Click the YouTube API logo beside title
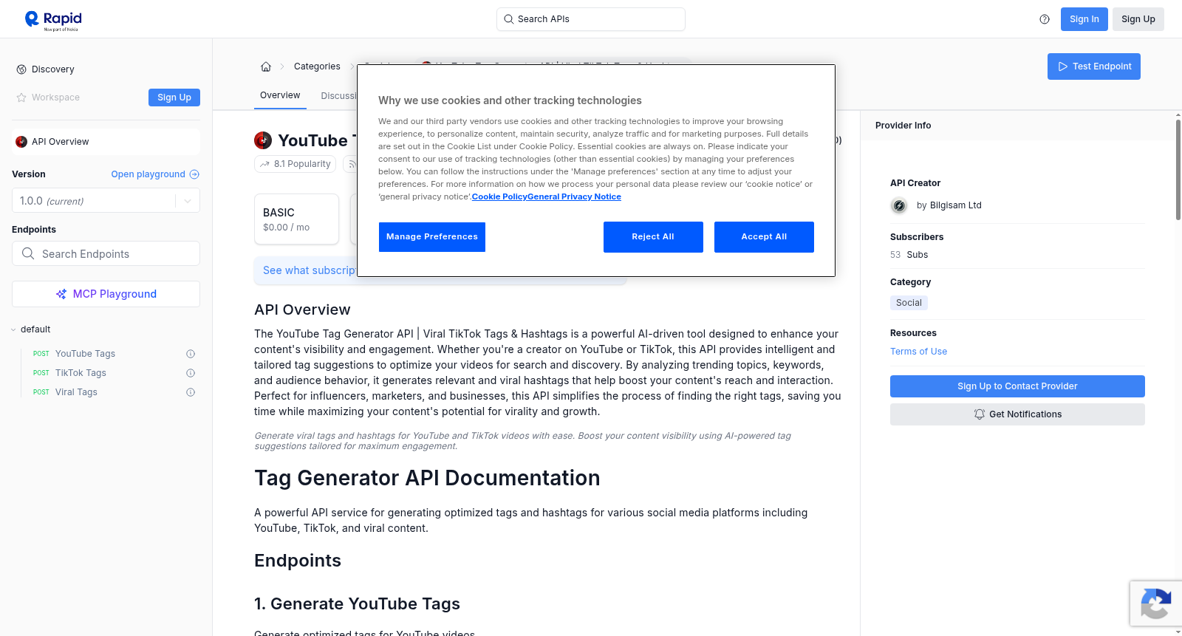The height and width of the screenshot is (636, 1182). (263, 140)
